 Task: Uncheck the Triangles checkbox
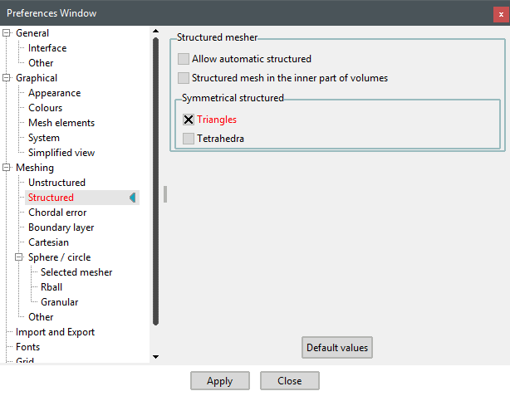[189, 120]
